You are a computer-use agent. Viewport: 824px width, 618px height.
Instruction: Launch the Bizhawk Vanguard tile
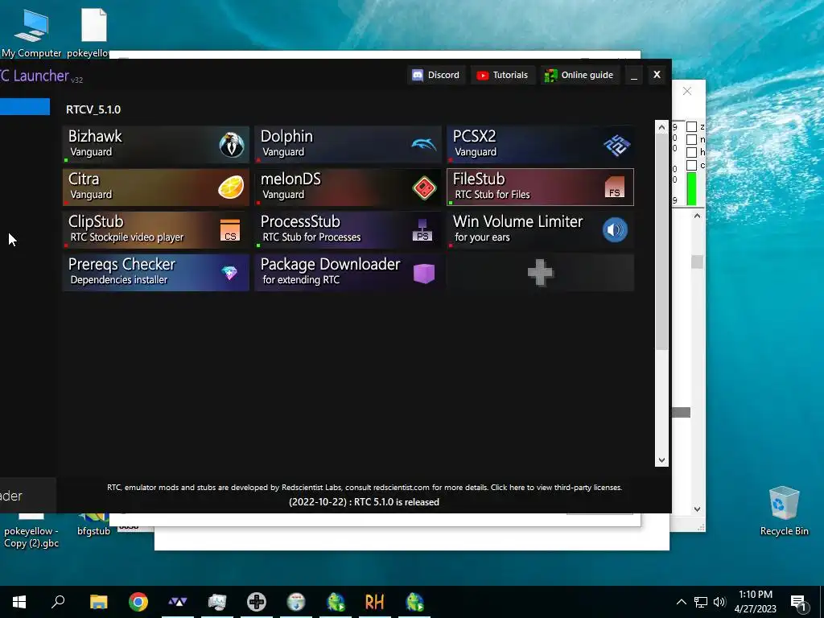pos(155,144)
